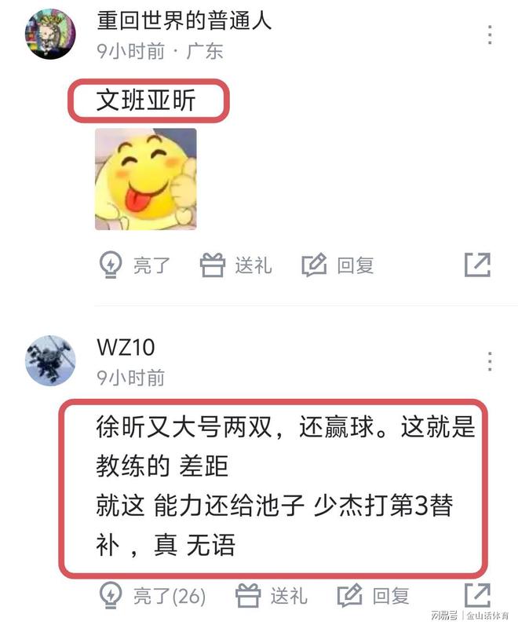Viewport: 518px width, 625px height.
Task: Share first comment via arrow icon
Action: (477, 265)
